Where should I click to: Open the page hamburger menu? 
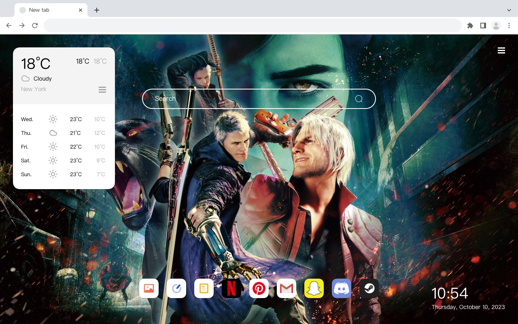501,50
